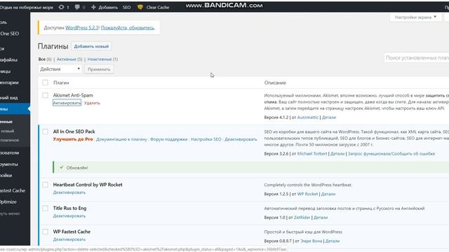Open the Действия bulk actions dropdown
Viewport: 449px width, 252px height.
[60, 69]
